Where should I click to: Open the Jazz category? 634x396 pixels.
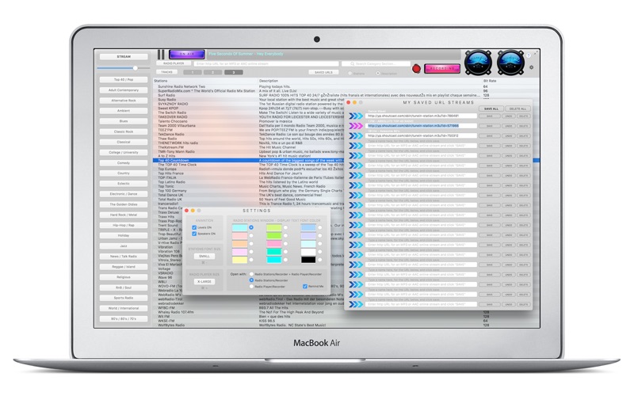point(124,246)
